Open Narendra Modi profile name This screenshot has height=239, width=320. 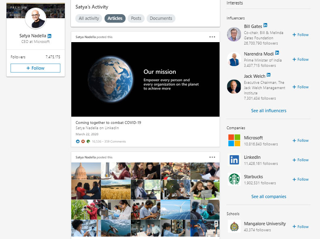[x=258, y=54]
